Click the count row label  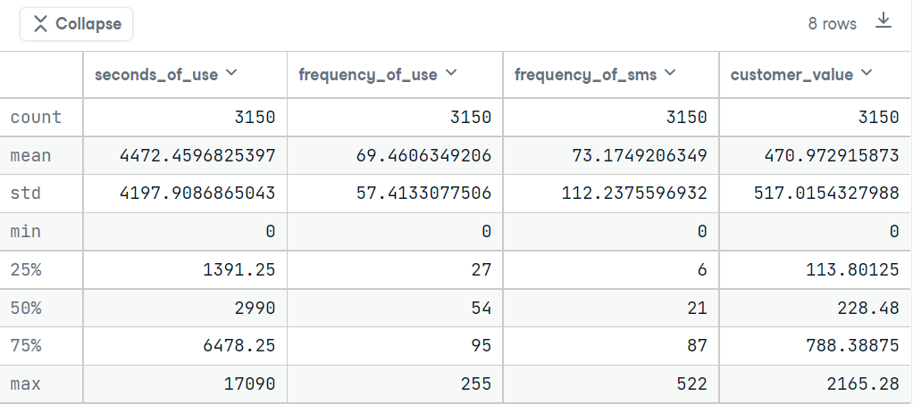[x=36, y=118]
